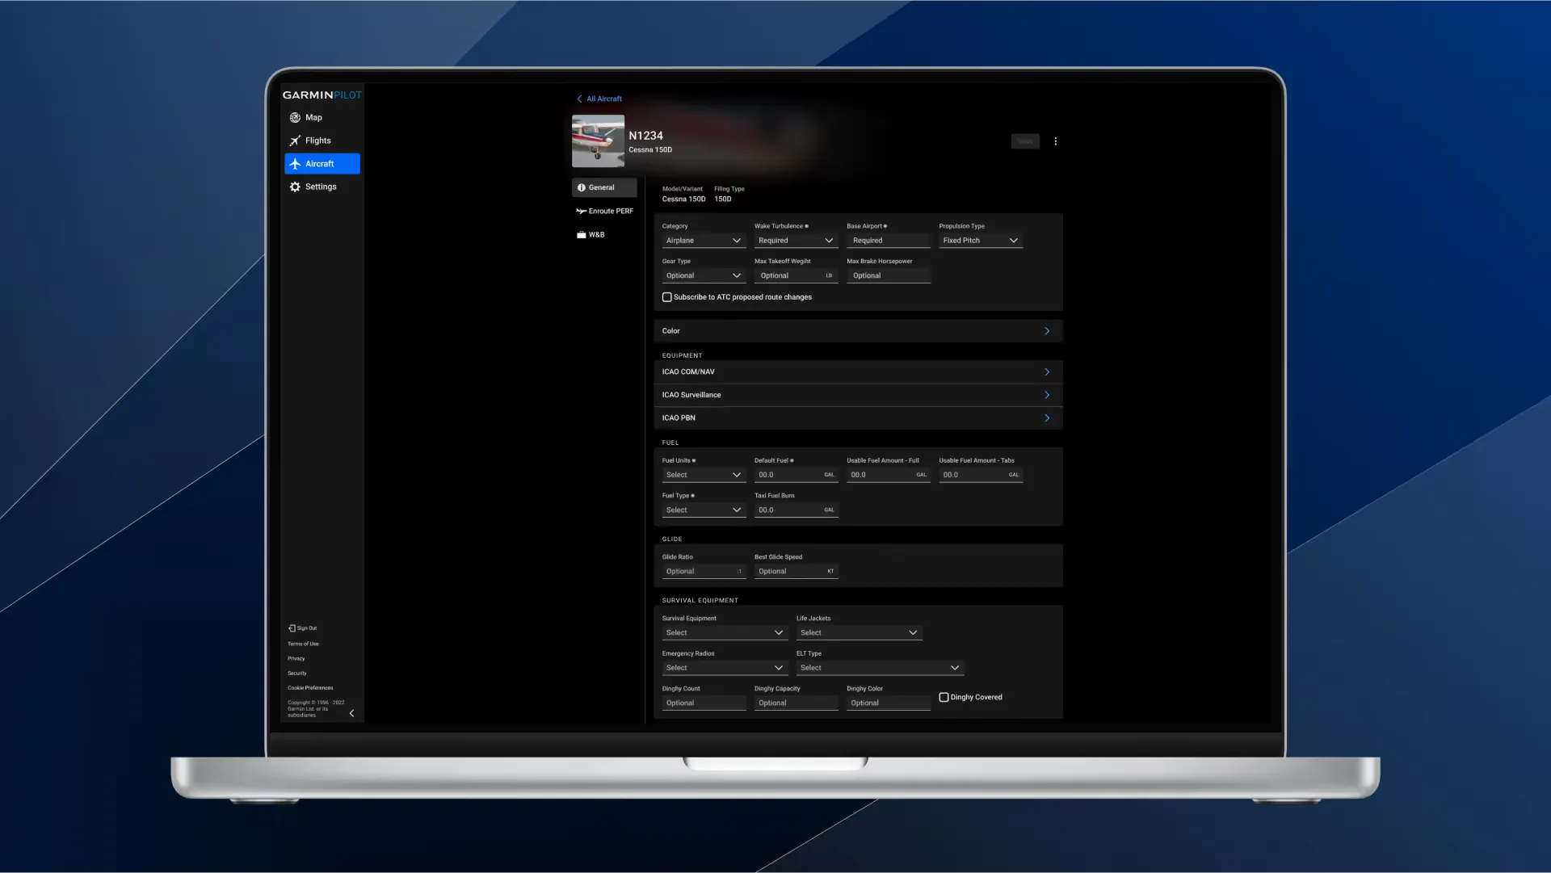Open the Fuel Type dropdown
Image resolution: width=1551 pixels, height=873 pixels.
(704, 510)
